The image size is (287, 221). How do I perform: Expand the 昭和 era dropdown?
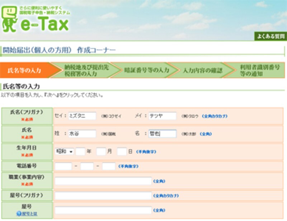[65, 152]
